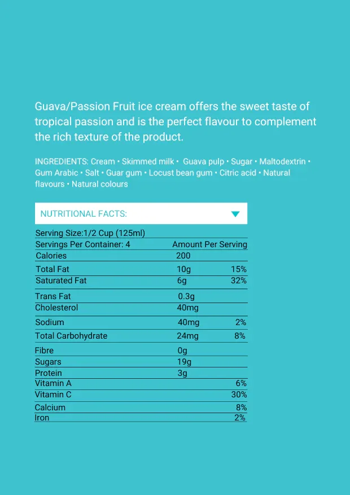Screen dimensions: 350x495
Task: Click the INGREDIENTS list text
Action: pos(173,173)
